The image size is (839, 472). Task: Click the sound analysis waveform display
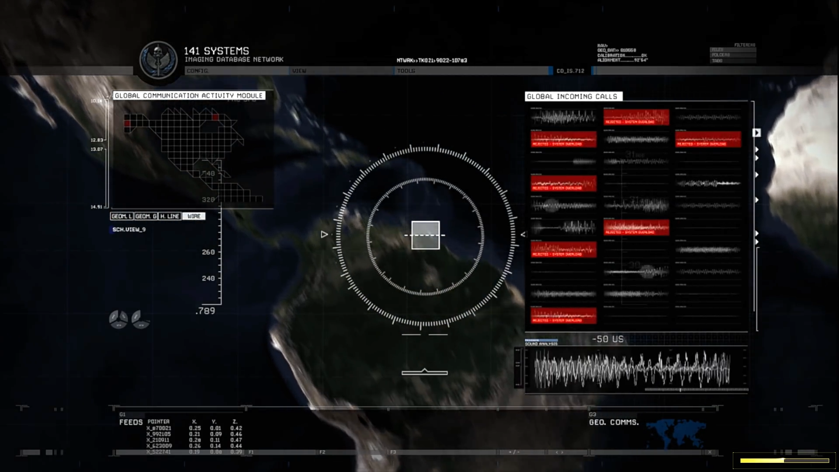(x=632, y=370)
